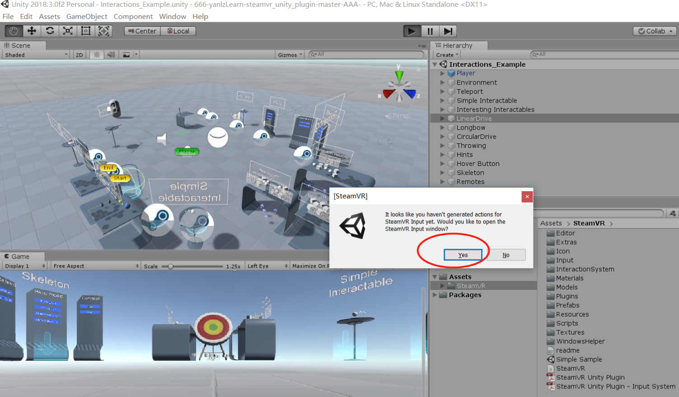Select the Scale tool
This screenshot has height=397, width=679.
[68, 31]
